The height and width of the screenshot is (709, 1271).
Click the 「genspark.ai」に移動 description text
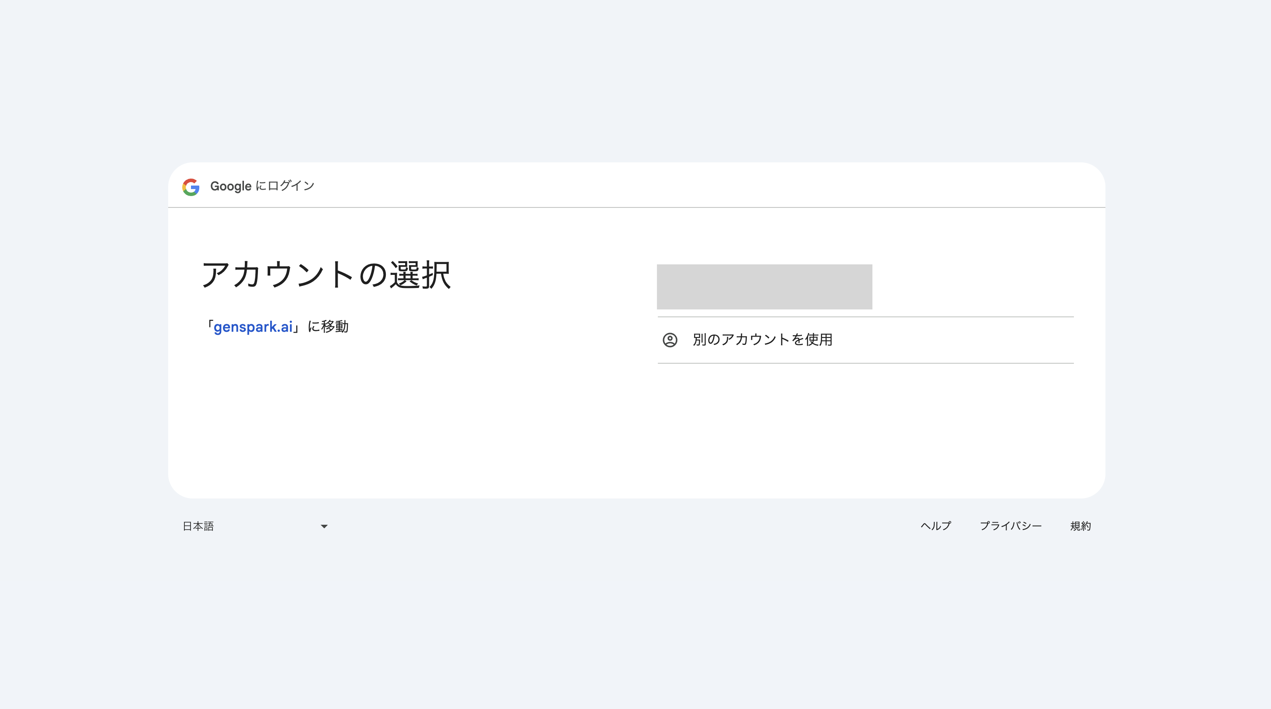pyautogui.click(x=278, y=326)
